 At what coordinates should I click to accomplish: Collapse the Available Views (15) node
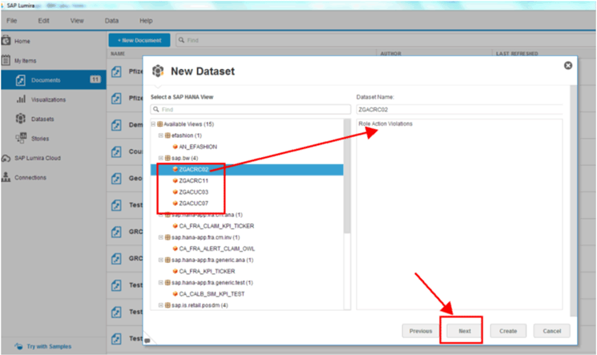click(x=153, y=124)
